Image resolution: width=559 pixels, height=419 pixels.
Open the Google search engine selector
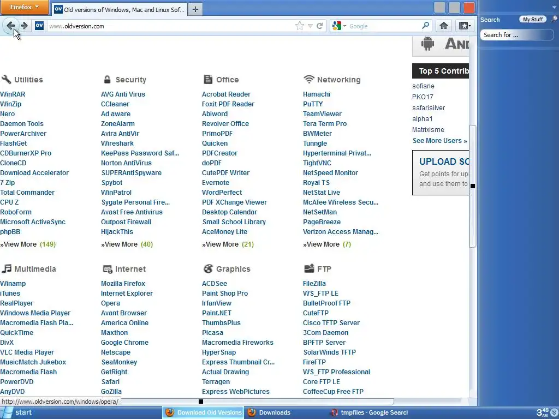point(339,26)
